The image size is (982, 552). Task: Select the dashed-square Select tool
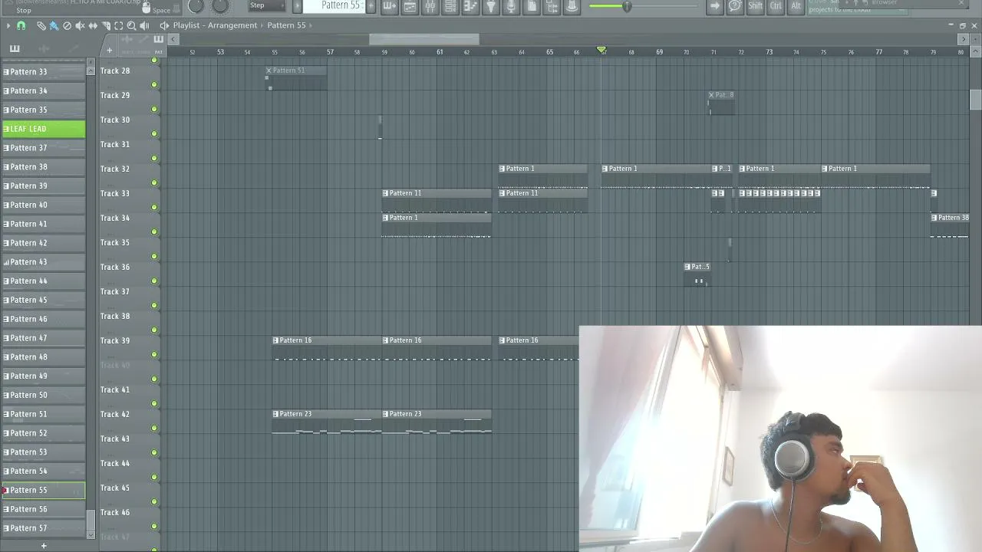pyautogui.click(x=119, y=25)
